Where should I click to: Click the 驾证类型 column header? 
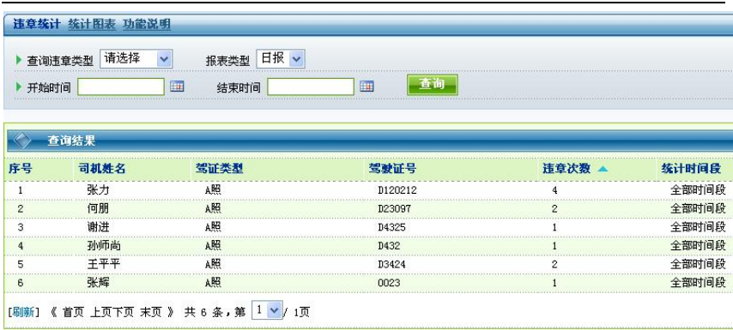219,169
